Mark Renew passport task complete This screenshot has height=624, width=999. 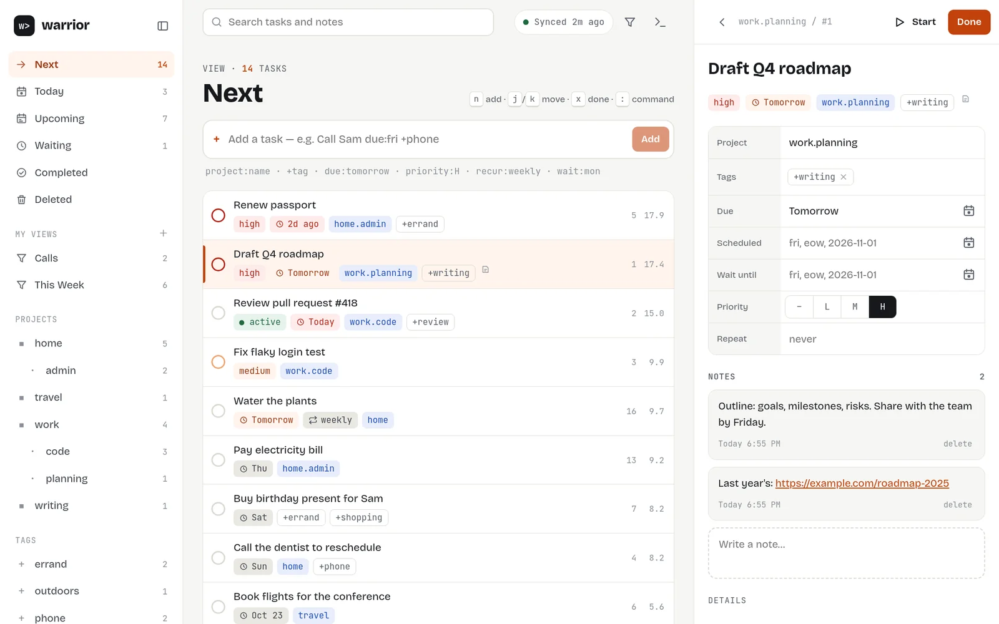(218, 215)
